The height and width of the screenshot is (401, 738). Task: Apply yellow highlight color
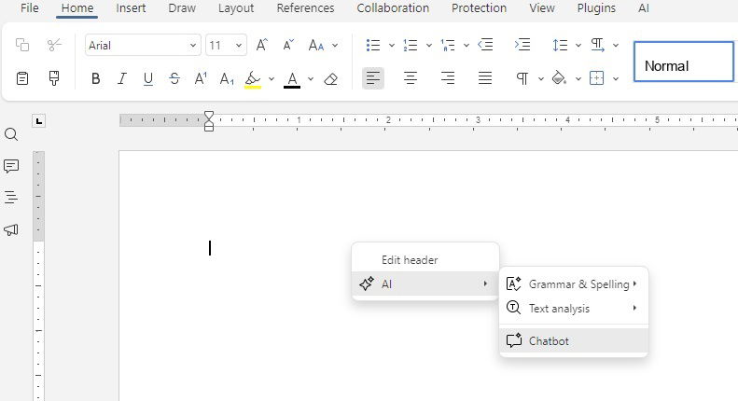click(x=253, y=79)
